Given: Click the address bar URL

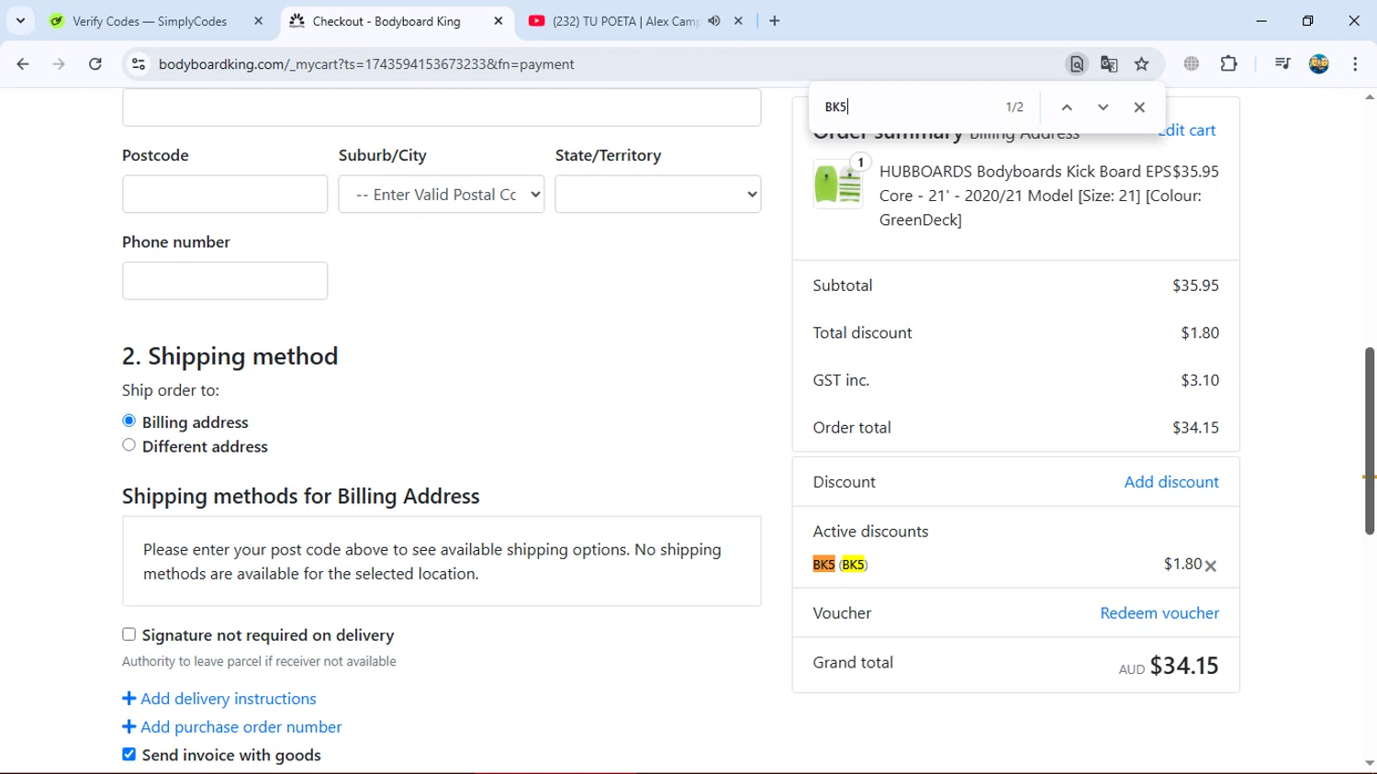Looking at the screenshot, I should click(366, 64).
